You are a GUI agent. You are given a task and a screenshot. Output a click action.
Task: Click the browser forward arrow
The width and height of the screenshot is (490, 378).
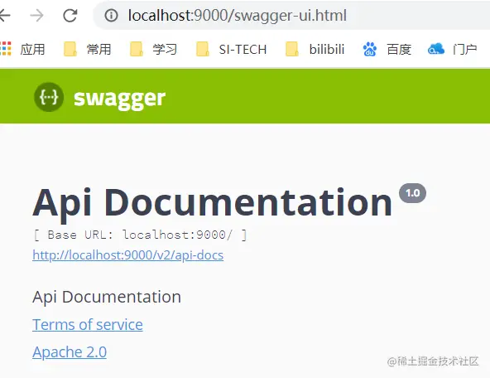click(37, 15)
